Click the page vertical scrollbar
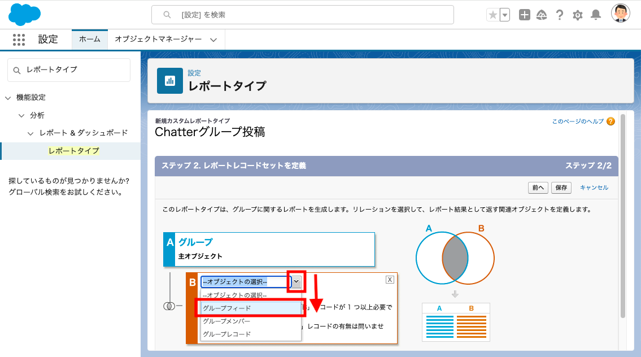This screenshot has height=357, width=641. point(622,216)
